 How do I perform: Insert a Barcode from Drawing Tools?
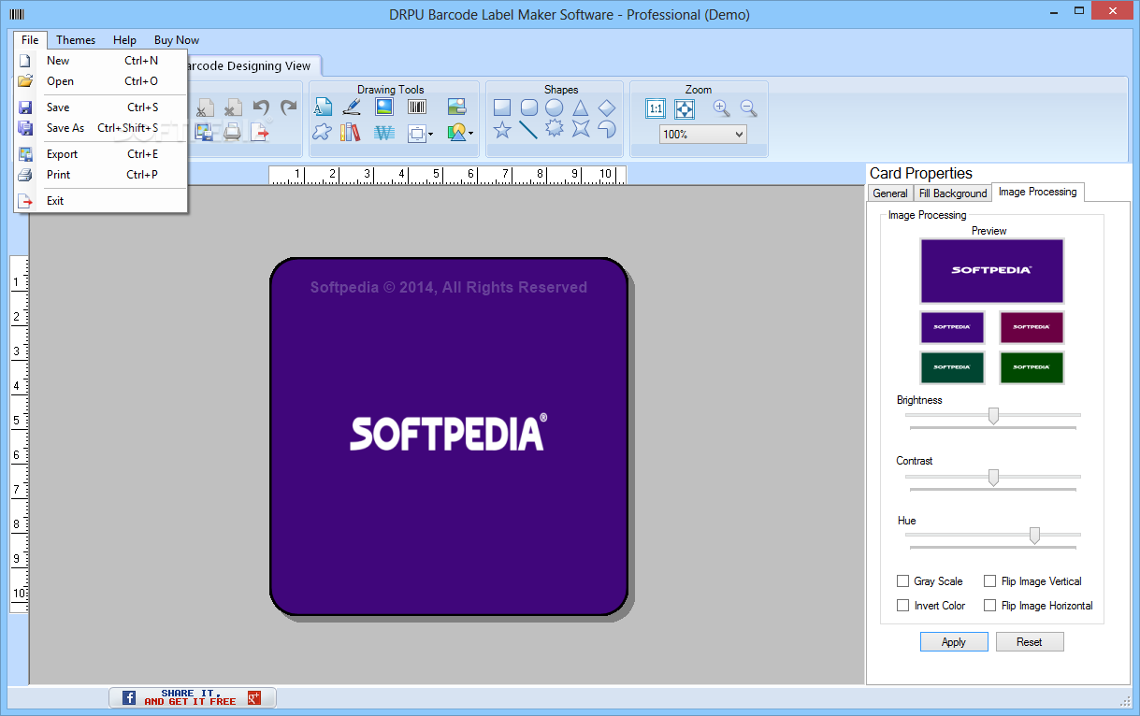pyautogui.click(x=417, y=107)
